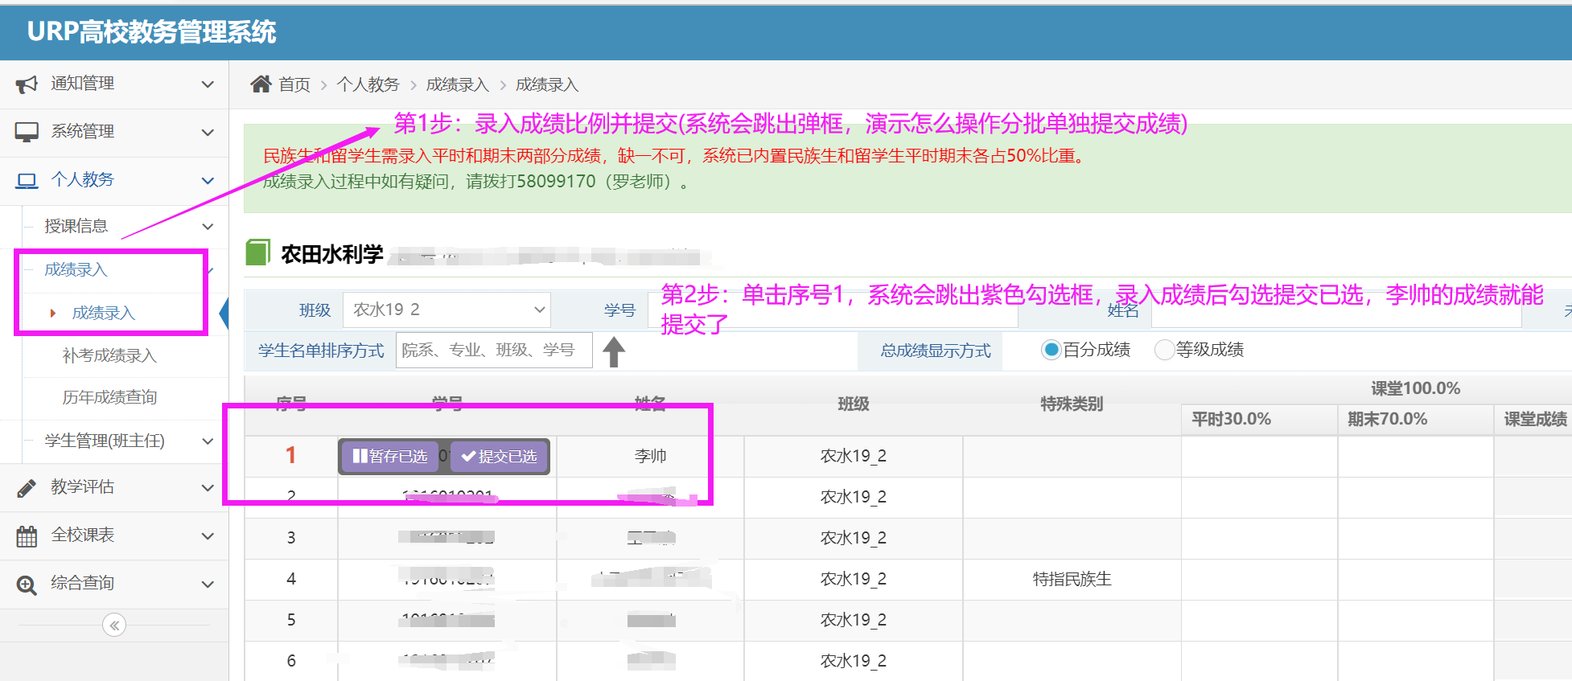Collapse sidebar with double-arrow icon
Viewport: 1572px width, 681px height.
point(114,626)
